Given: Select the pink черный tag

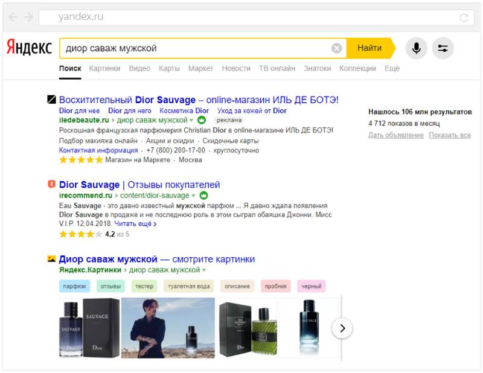Looking at the screenshot, I should coord(312,286).
